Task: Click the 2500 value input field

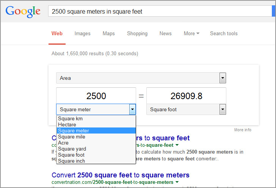Action: (96, 96)
